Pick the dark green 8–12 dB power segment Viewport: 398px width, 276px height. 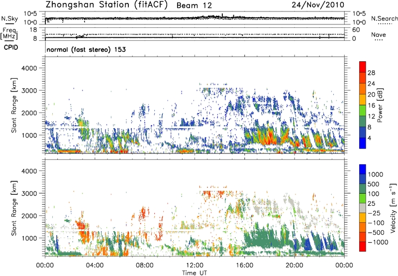363,122
